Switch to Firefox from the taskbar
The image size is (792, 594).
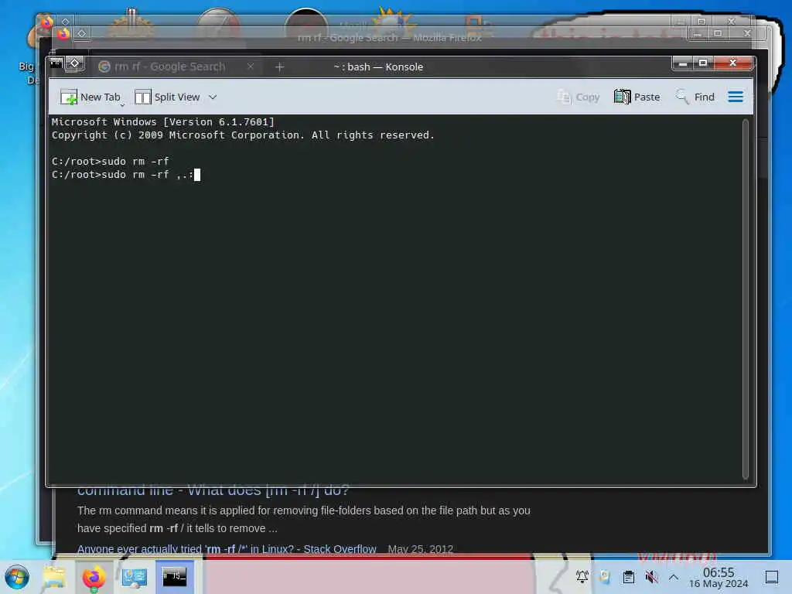tap(94, 577)
